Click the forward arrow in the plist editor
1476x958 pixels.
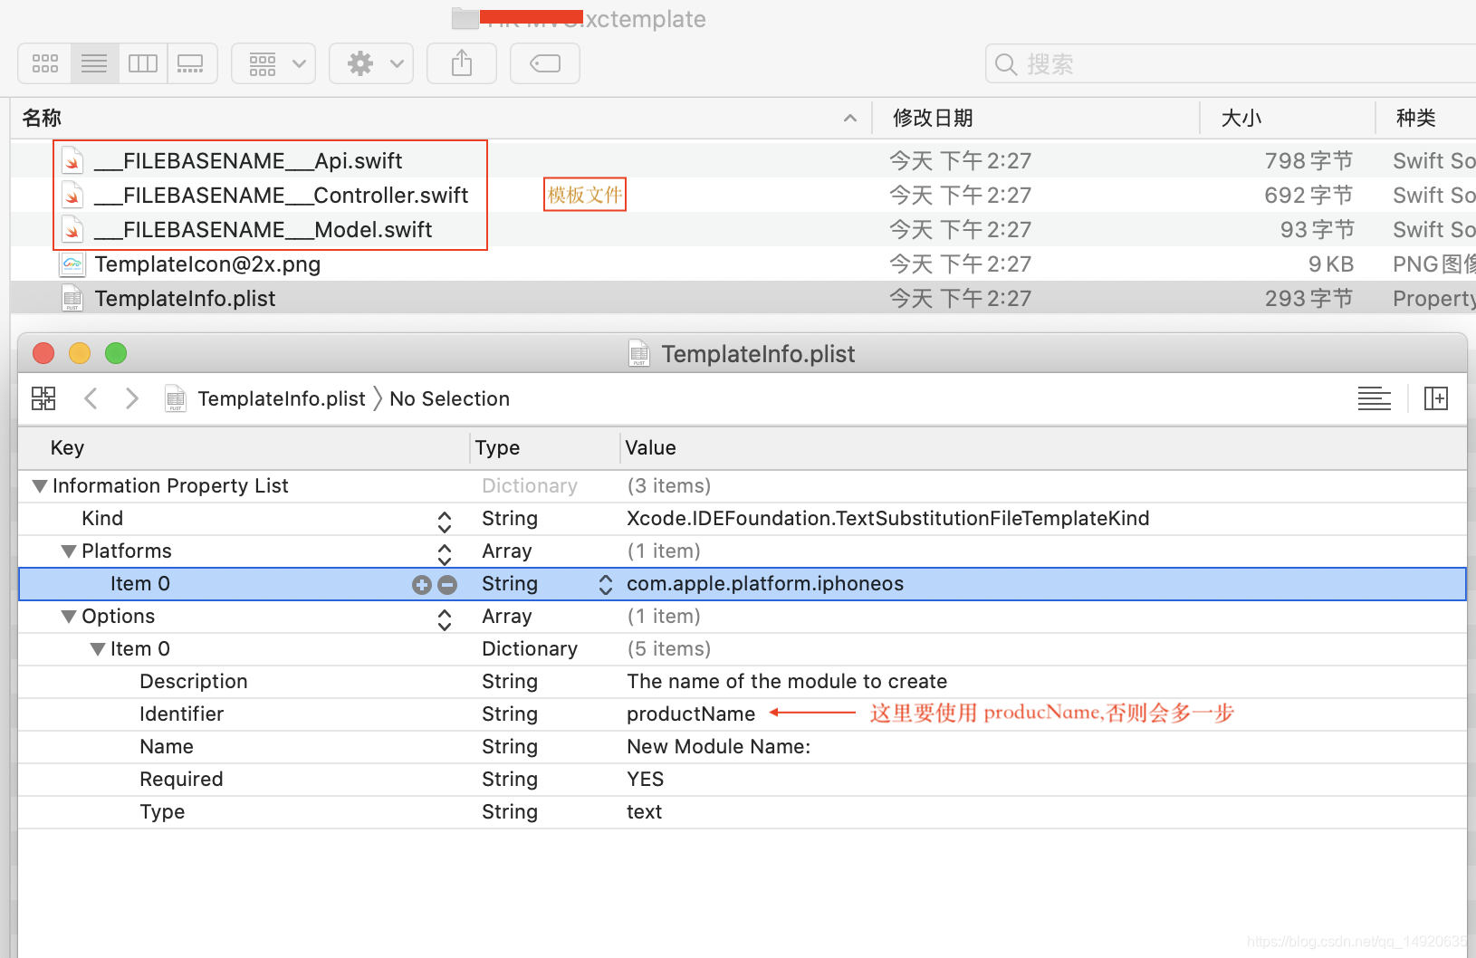tap(131, 398)
